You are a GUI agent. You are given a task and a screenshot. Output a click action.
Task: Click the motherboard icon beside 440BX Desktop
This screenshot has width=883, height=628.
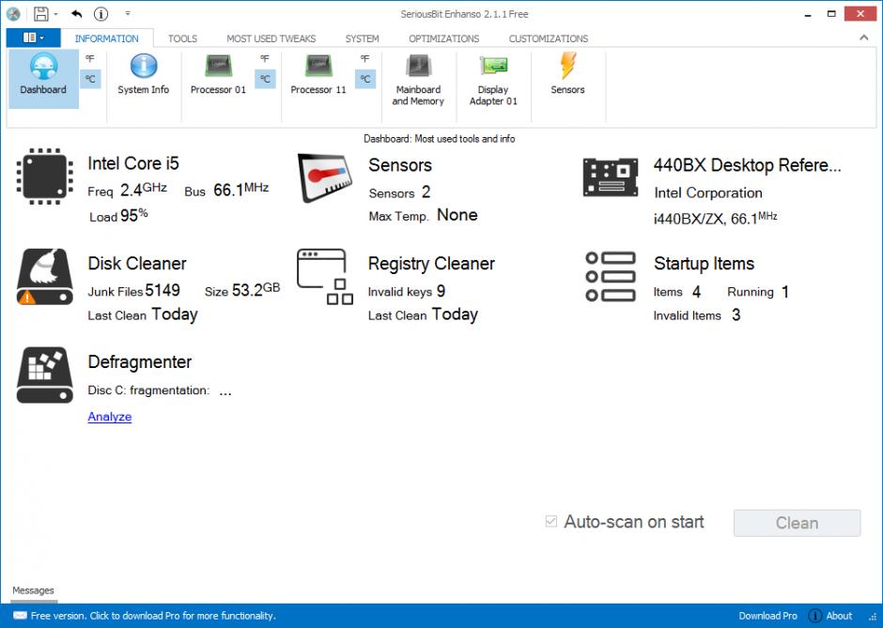click(x=611, y=177)
